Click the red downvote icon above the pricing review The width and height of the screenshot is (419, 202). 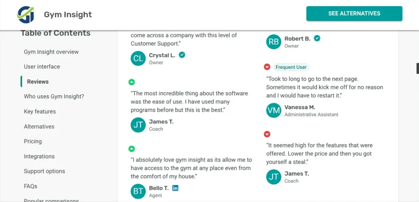click(267, 134)
